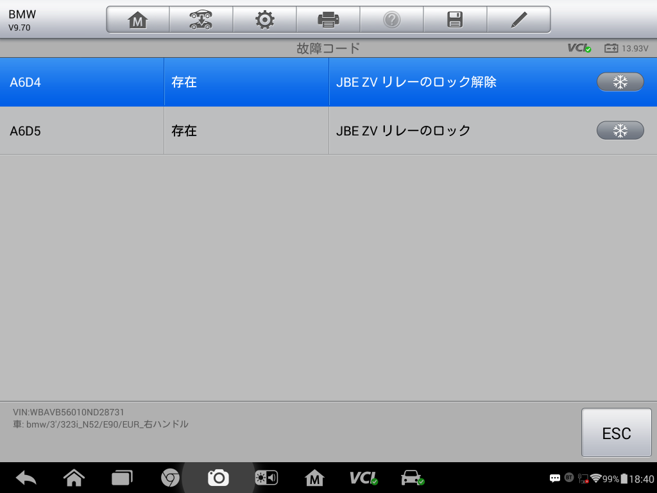This screenshot has height=493, width=657.
Task: Tap the pencil data logging icon
Action: pos(518,20)
